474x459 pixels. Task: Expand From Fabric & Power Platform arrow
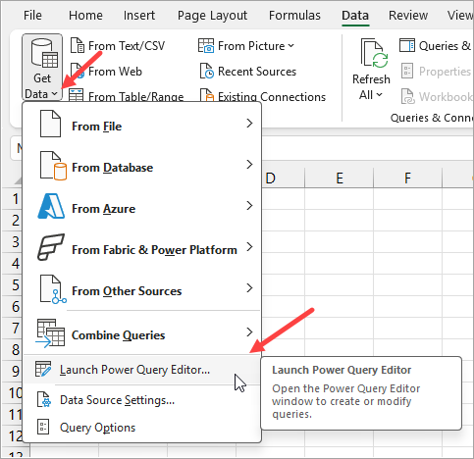click(x=249, y=247)
